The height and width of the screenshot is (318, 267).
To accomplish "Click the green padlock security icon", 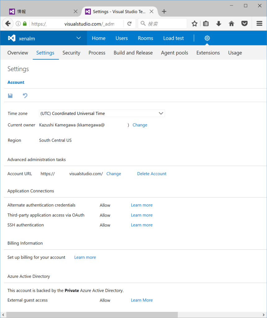I will [x=25, y=24].
